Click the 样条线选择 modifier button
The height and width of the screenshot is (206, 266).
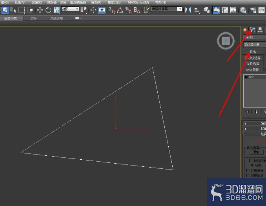[x=253, y=58]
